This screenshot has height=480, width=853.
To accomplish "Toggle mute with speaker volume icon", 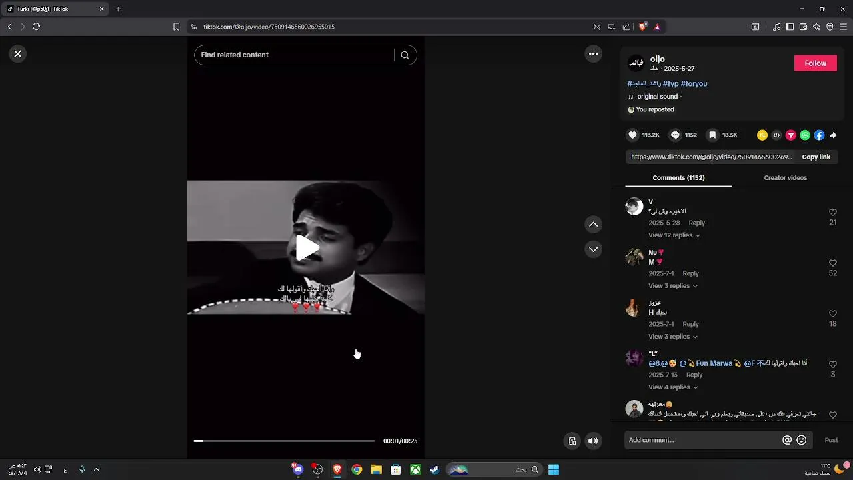I will pyautogui.click(x=593, y=441).
